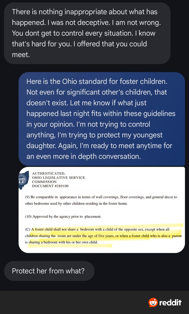Click the "OHIO LEGISLATIVE SERVICE" header text

click(x=58, y=178)
